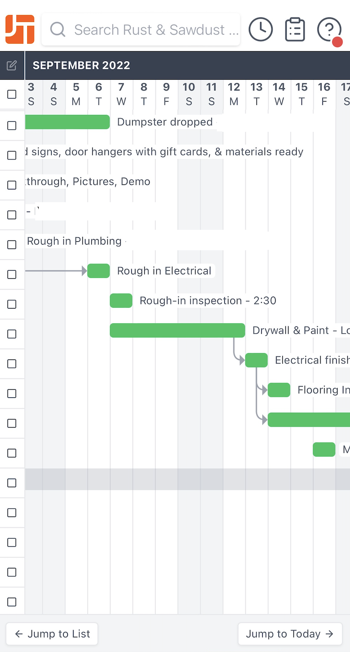Image resolution: width=350 pixels, height=652 pixels.
Task: Click Jump to Today button
Action: tap(290, 634)
